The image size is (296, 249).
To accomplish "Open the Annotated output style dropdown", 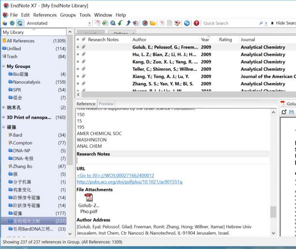I will [89, 23].
